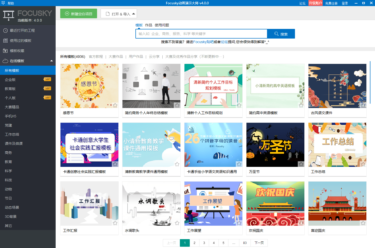Switch to the 使用问题 tab
The height and width of the screenshot is (248, 375).
(162, 25)
